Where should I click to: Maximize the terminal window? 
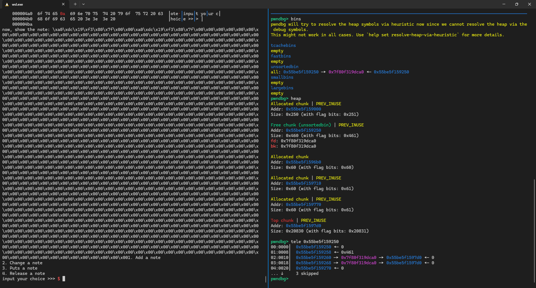(517, 4)
